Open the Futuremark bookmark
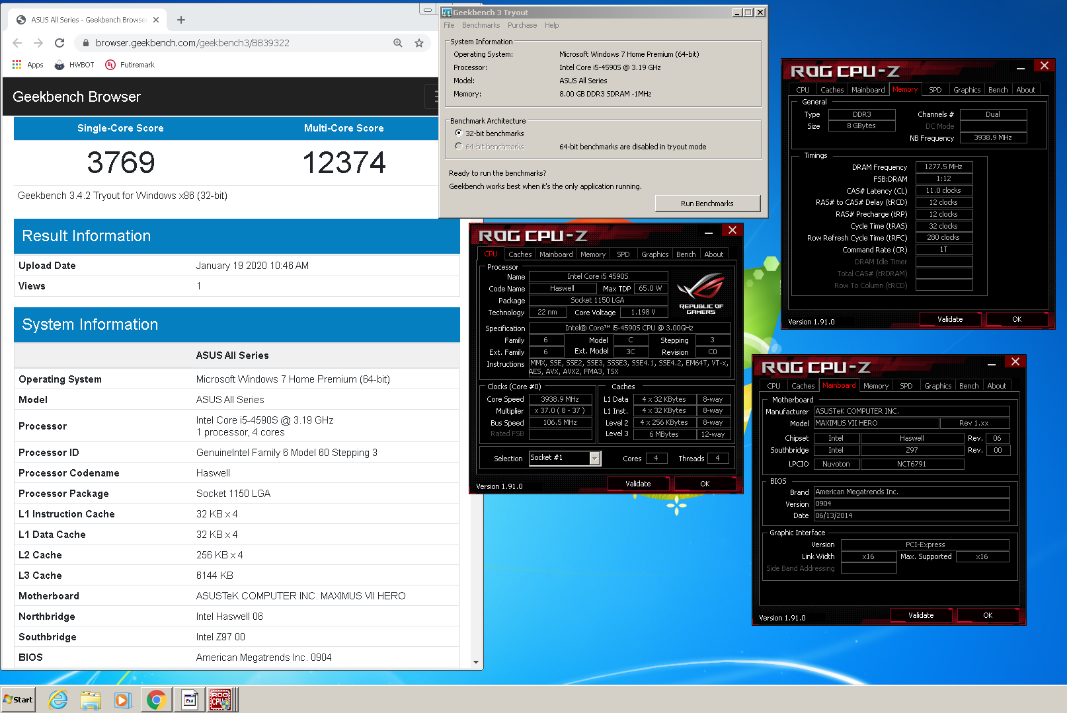This screenshot has height=713, width=1067. click(x=130, y=65)
